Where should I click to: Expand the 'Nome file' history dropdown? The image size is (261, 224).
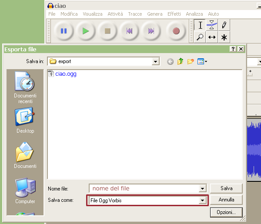[x=202, y=189]
